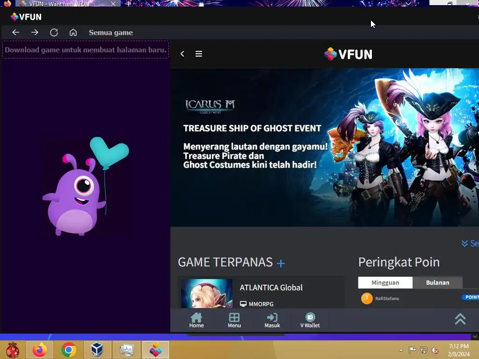Open RafiStefano's ranking entry
This screenshot has height=359, width=479.
coord(387,299)
